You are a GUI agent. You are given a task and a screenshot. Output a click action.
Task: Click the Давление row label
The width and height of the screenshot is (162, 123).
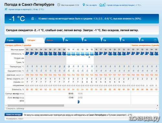tap(15, 75)
